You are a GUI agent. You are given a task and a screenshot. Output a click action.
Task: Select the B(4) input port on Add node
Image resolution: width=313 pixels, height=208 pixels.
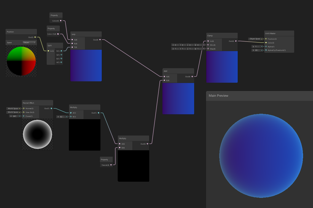point(164,81)
